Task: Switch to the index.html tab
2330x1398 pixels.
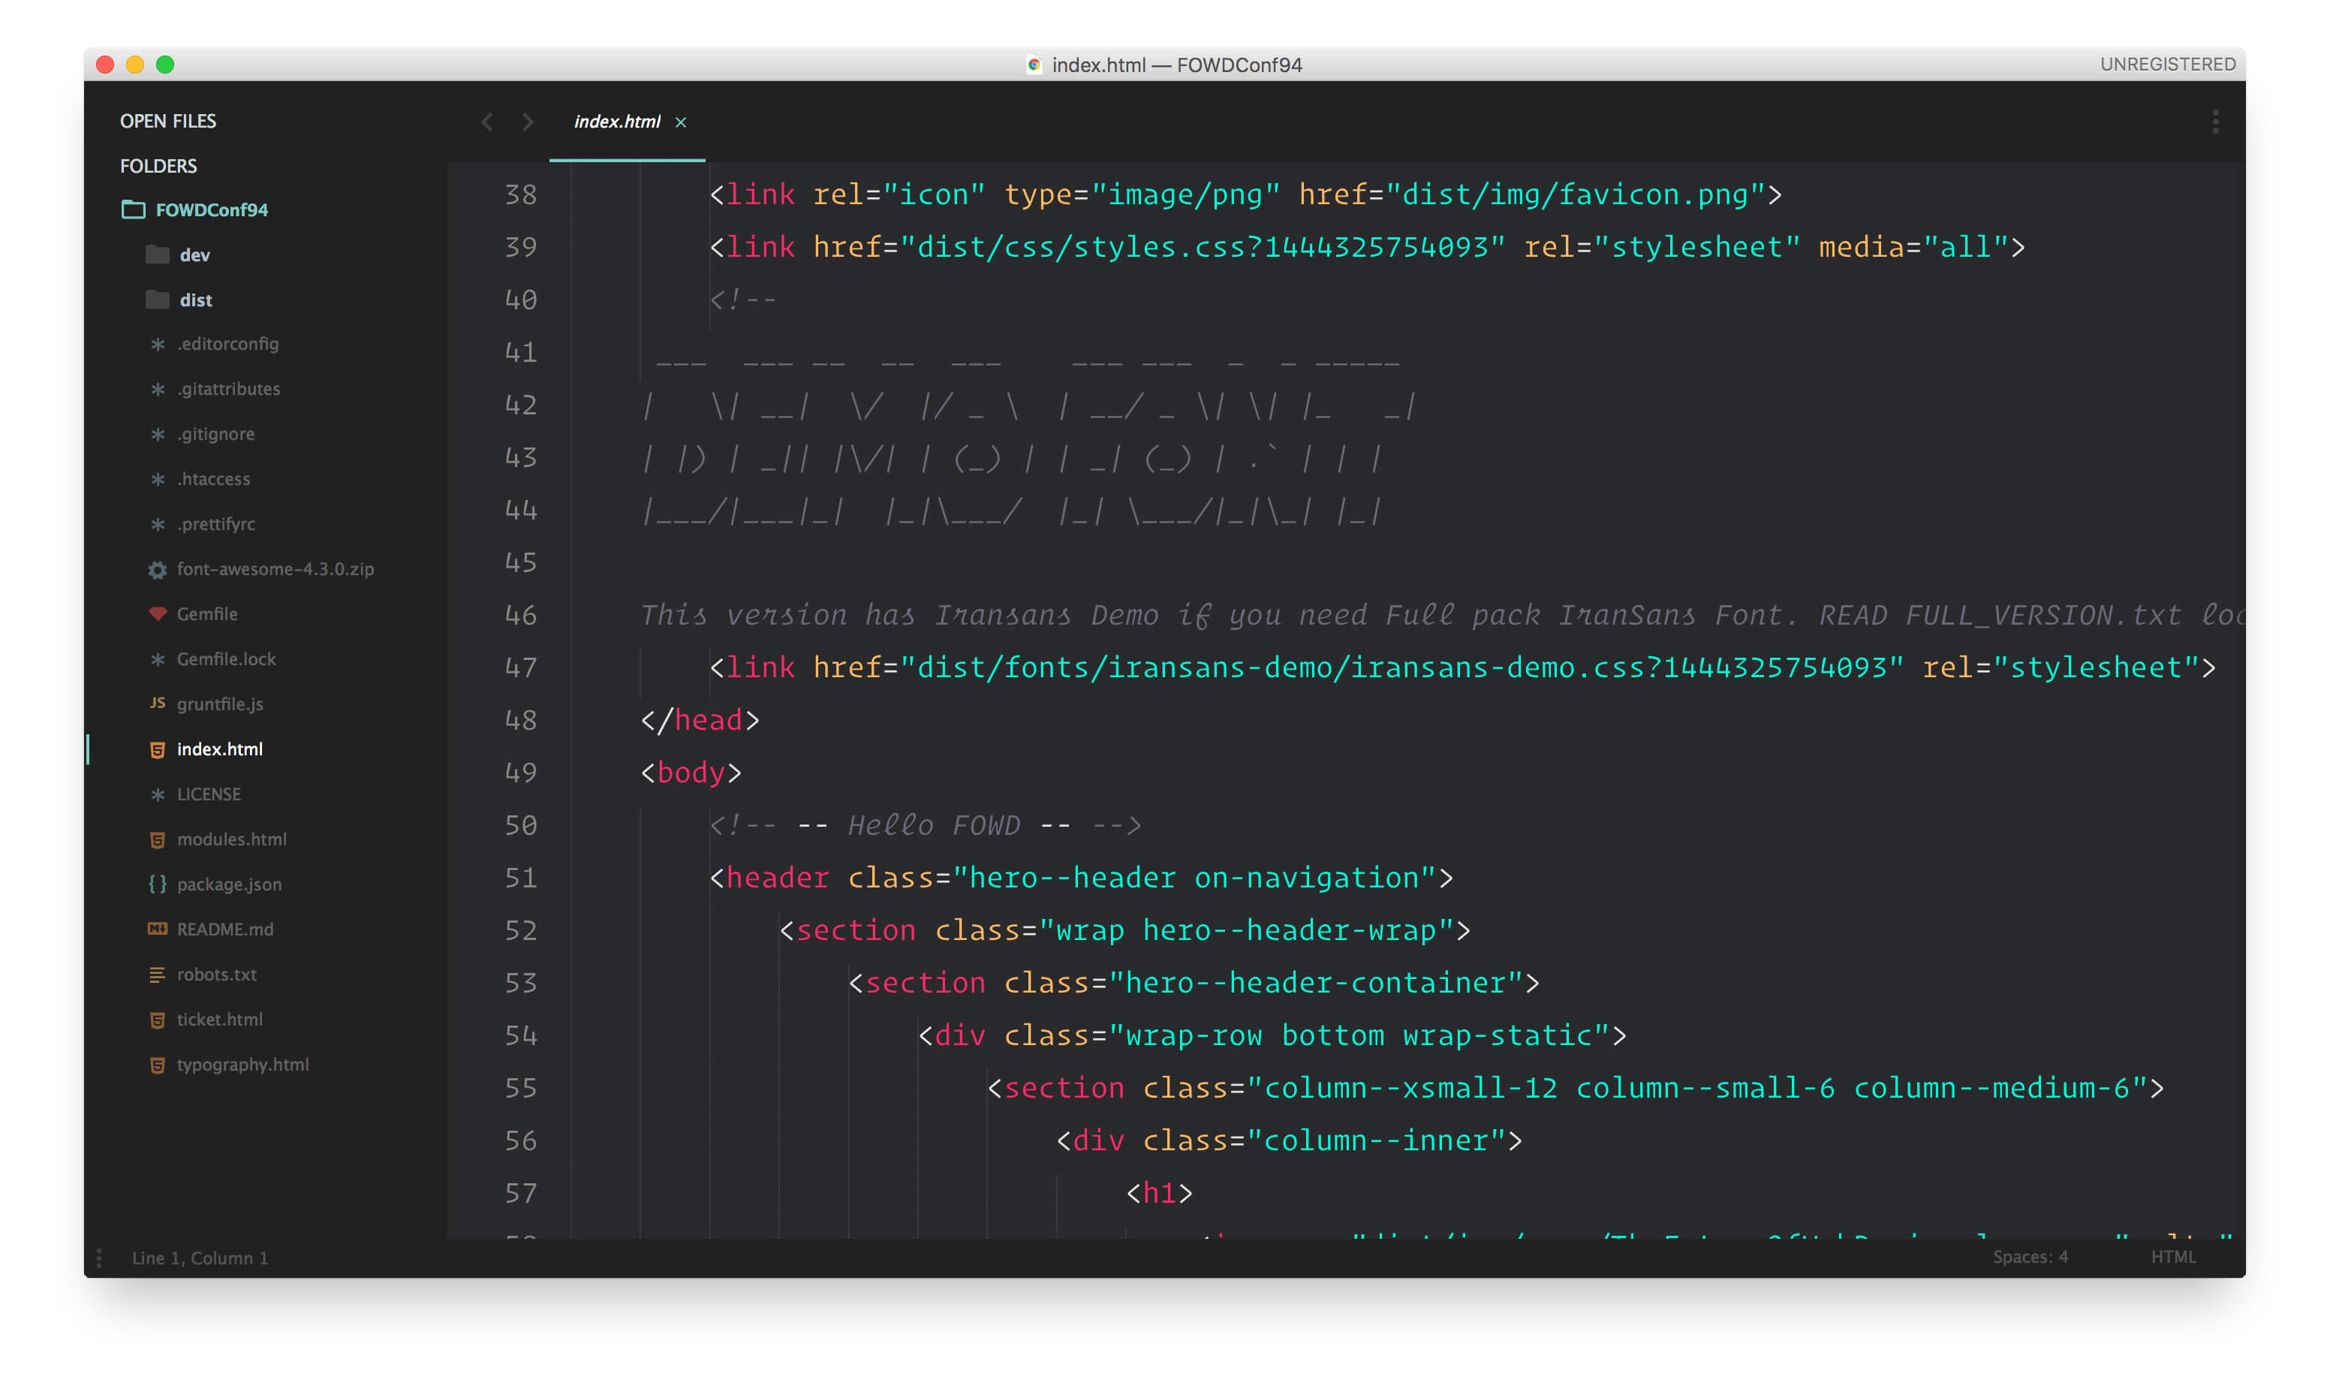Action: coord(617,122)
